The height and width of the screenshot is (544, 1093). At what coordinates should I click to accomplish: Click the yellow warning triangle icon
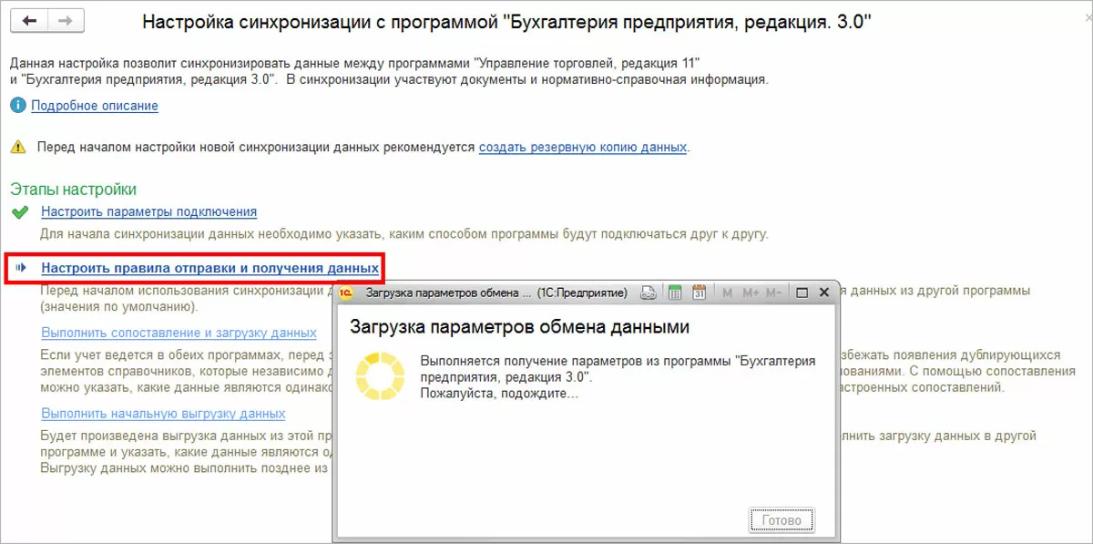18,147
